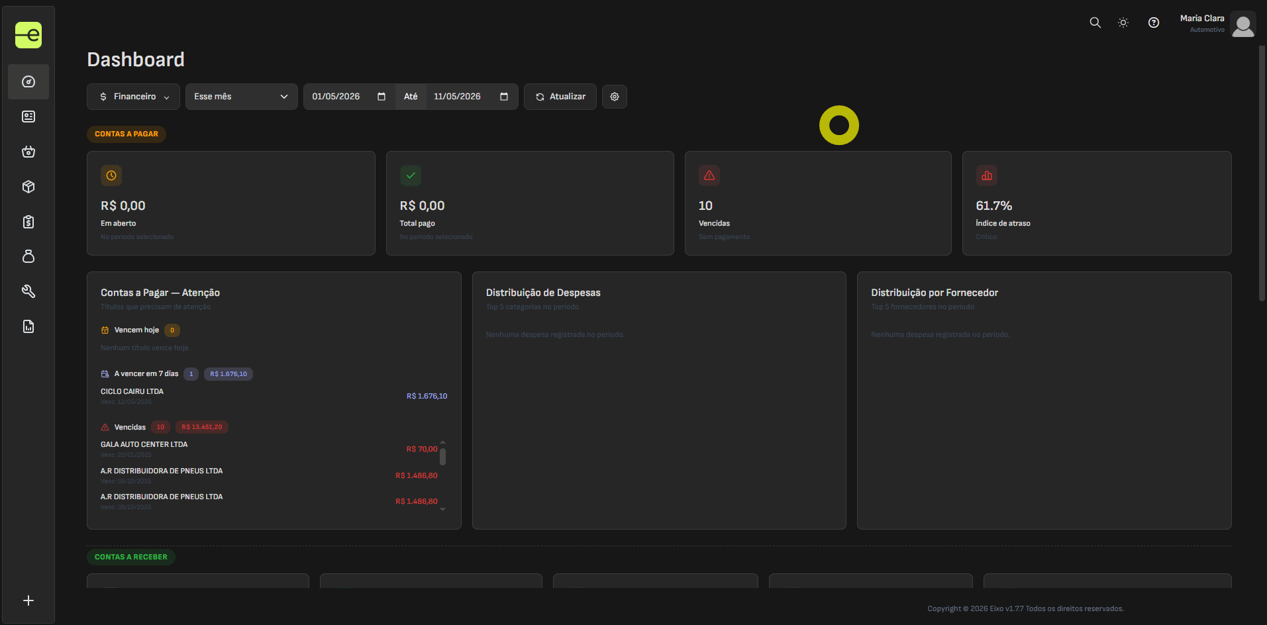Open the contacts card sidebar icon

click(x=28, y=117)
